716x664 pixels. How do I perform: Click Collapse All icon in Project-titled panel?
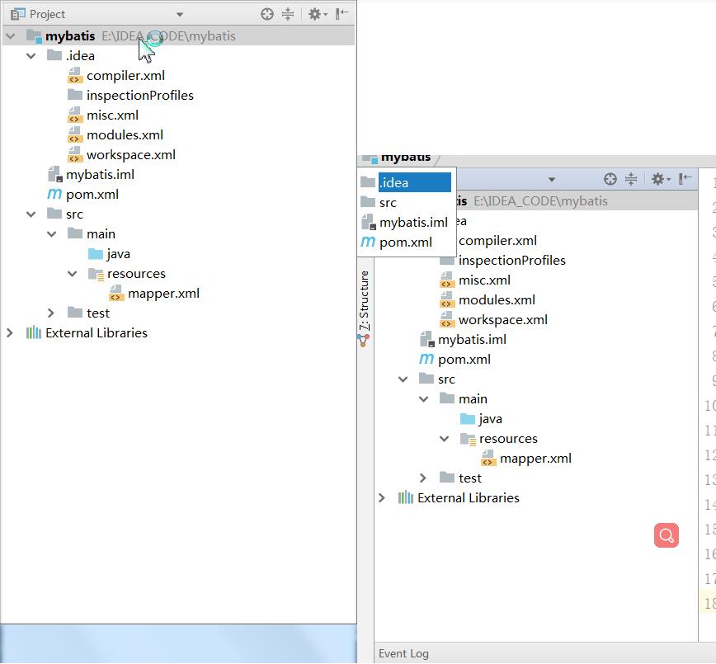(288, 14)
